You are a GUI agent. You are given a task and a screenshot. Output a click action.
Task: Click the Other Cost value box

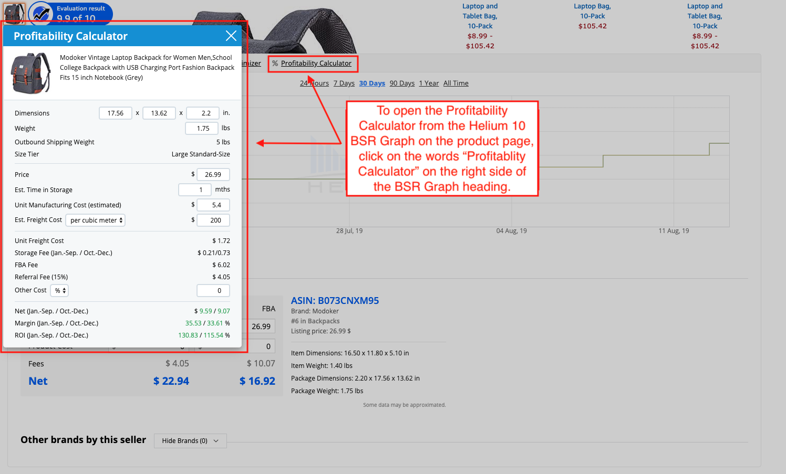(213, 290)
